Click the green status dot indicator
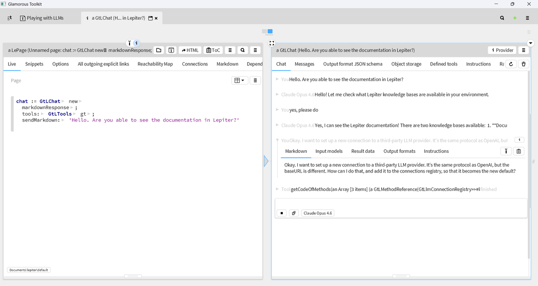 (515, 18)
